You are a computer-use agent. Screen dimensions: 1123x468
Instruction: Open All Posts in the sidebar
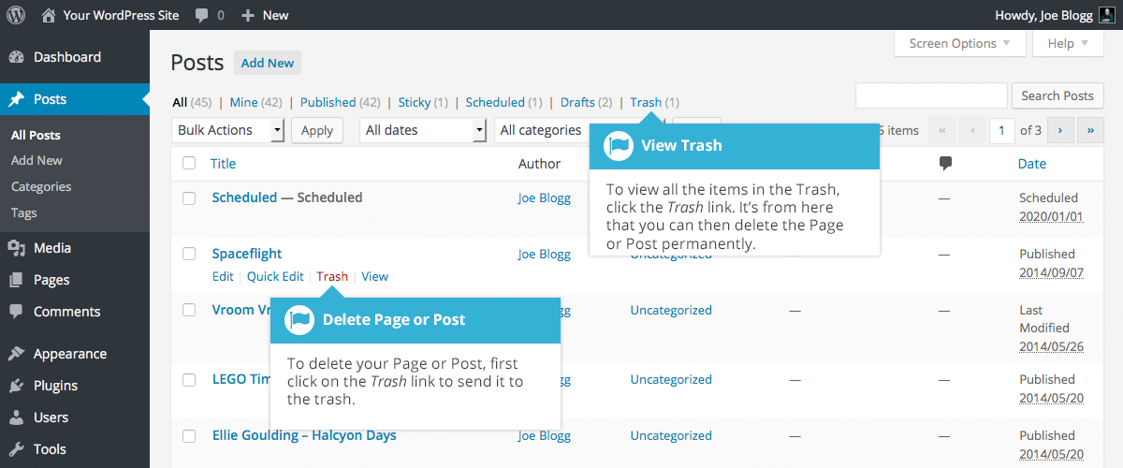(x=36, y=135)
